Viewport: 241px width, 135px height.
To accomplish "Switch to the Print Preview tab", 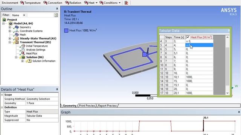I will point(87,106).
